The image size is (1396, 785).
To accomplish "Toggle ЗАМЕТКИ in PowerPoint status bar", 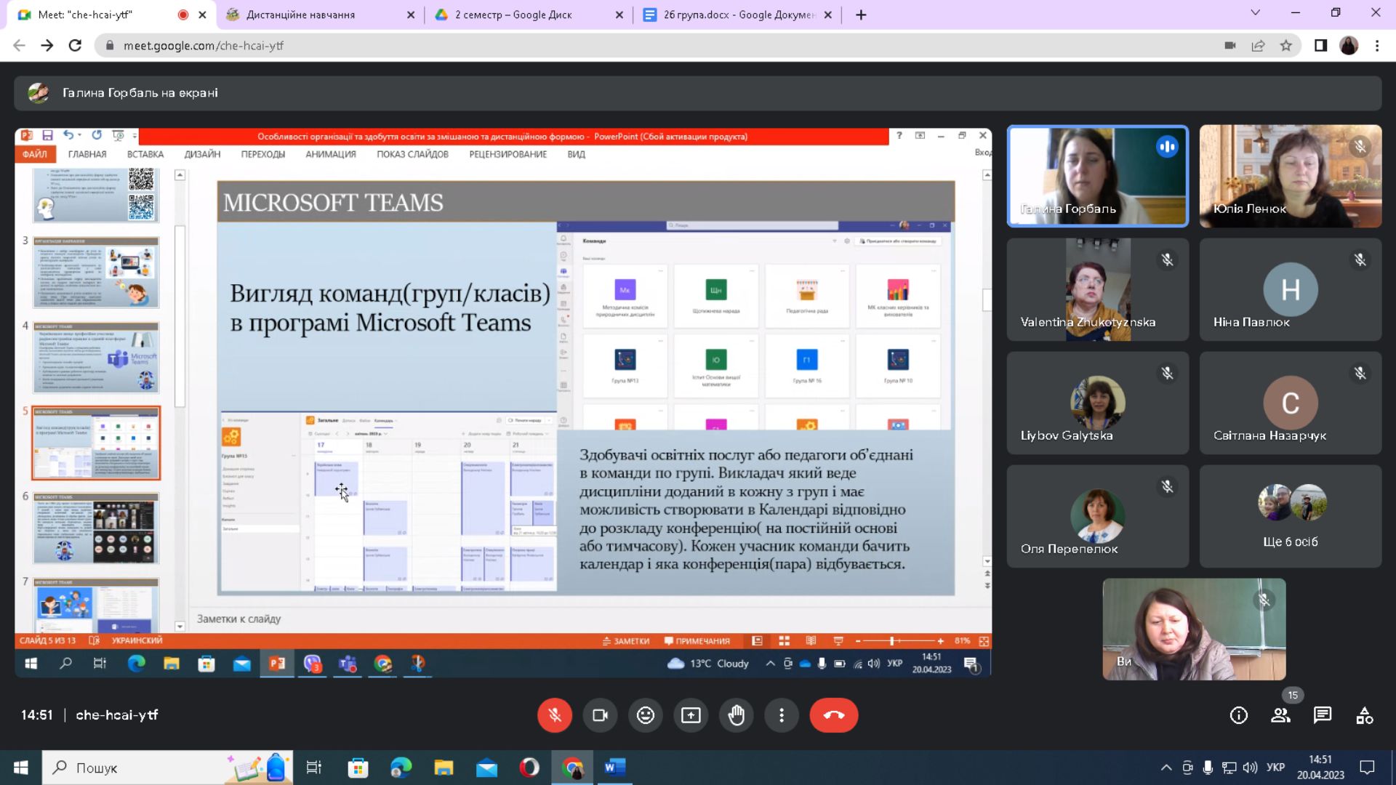I will pyautogui.click(x=626, y=641).
